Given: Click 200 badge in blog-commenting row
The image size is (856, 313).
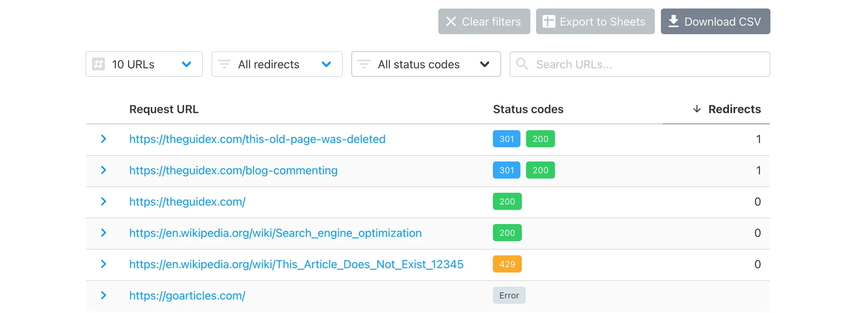Looking at the screenshot, I should [540, 170].
